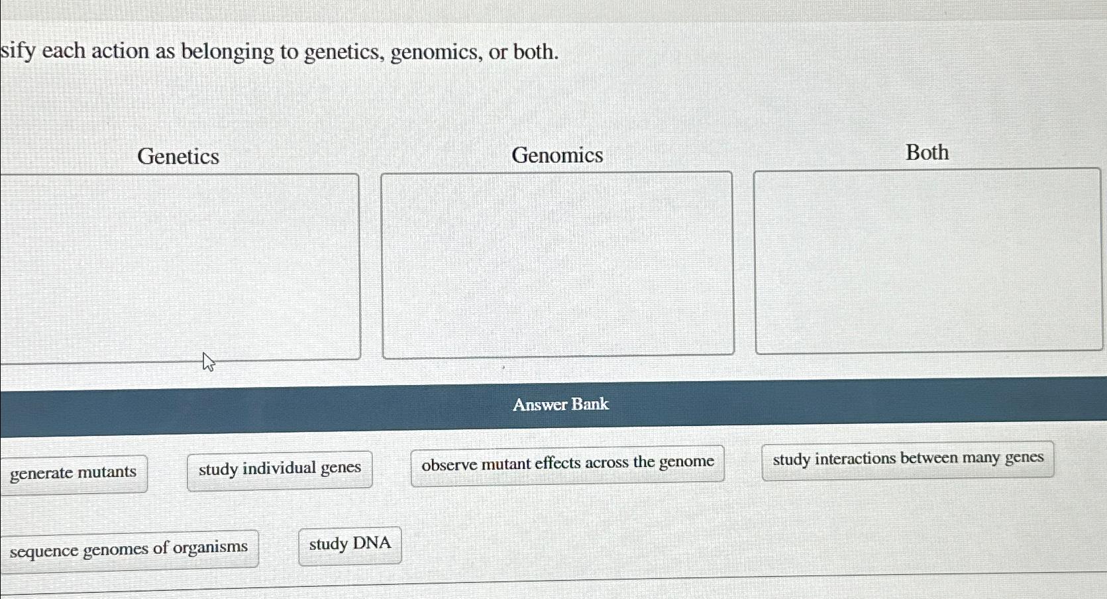Click the area between Genetics and Genomics boxes
Screen dimensions: 1107x599
click(x=371, y=265)
